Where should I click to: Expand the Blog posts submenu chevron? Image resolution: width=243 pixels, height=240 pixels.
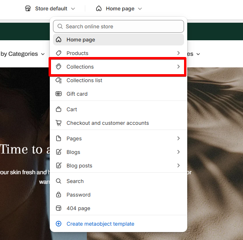[x=178, y=165]
